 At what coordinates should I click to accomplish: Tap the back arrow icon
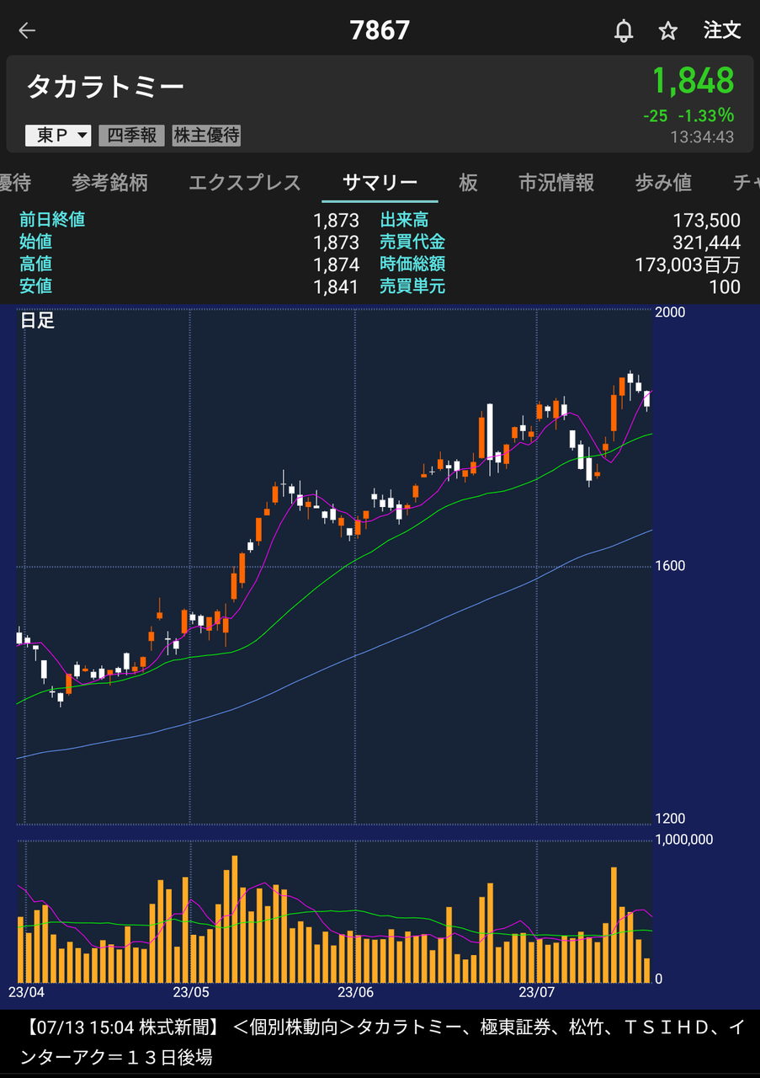tap(27, 31)
